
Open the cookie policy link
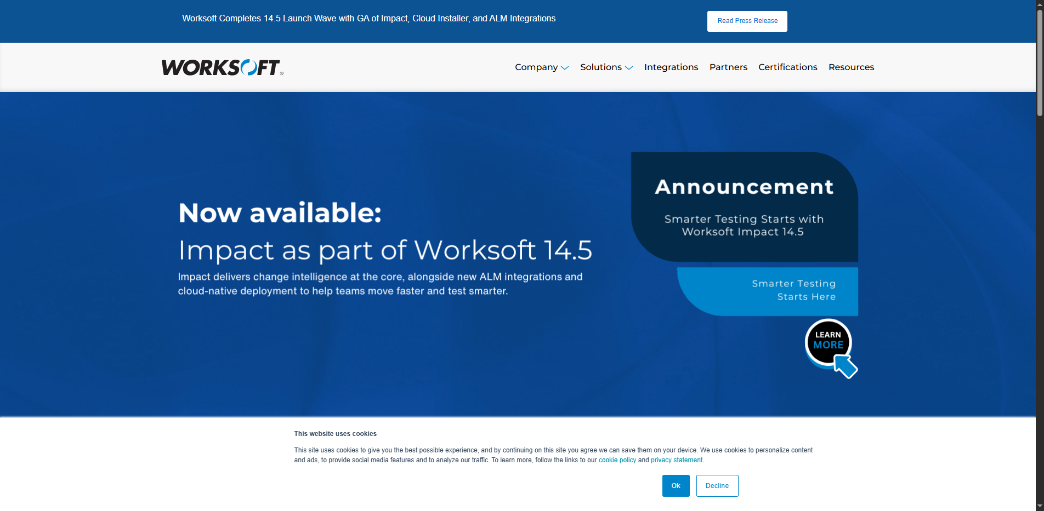[617, 460]
